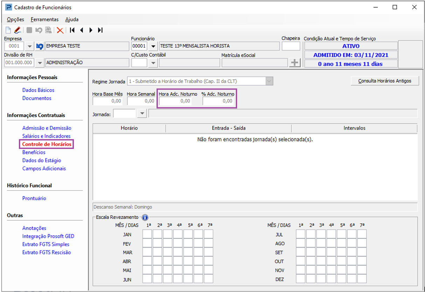Go to the previous record arrow
This screenshot has height=292, width=425.
coord(82,30)
